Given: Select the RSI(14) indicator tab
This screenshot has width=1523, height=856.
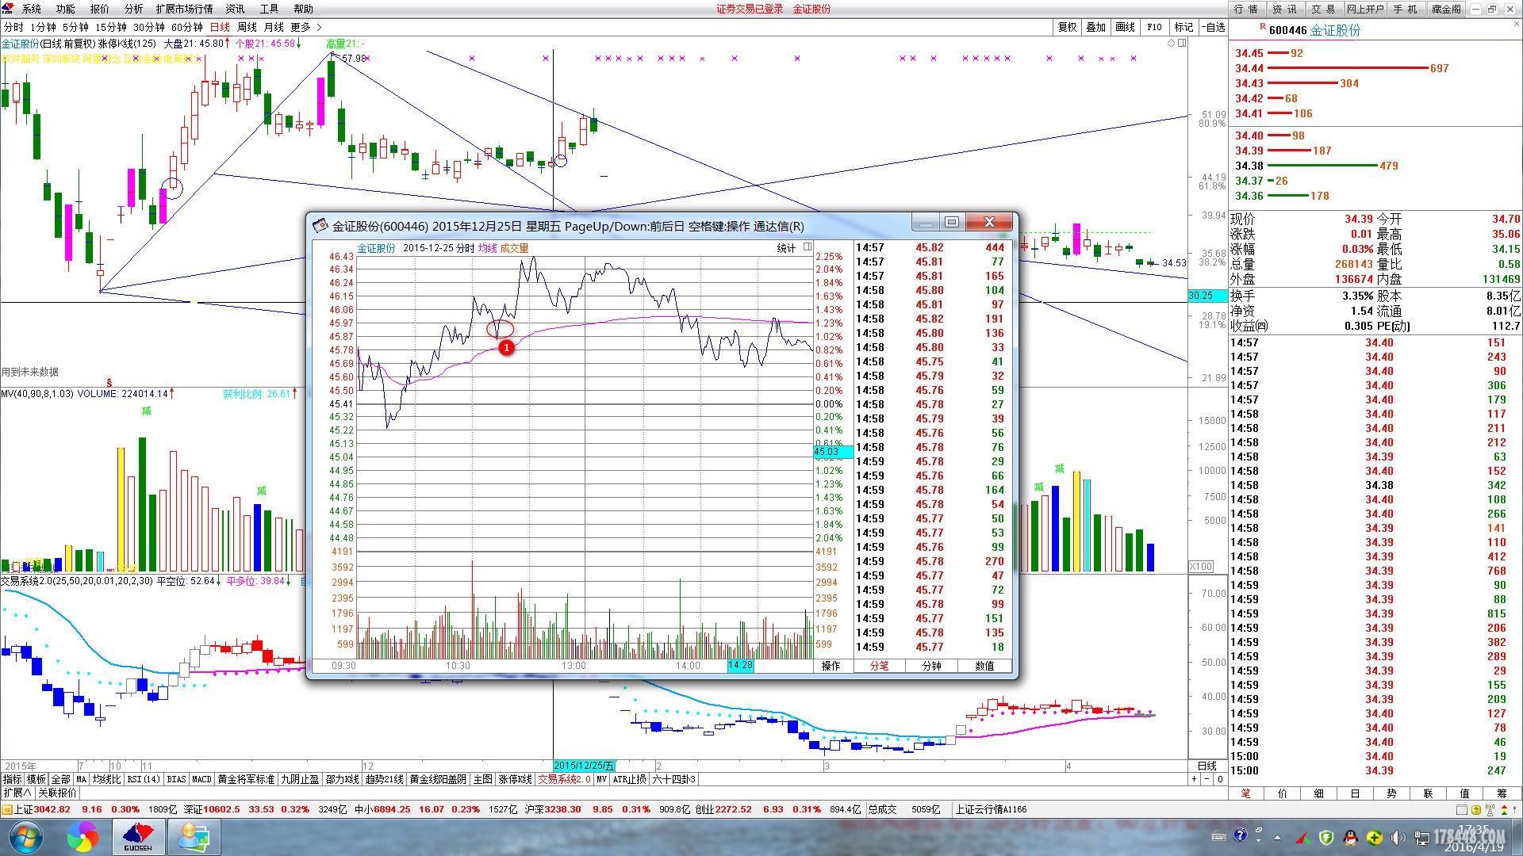Looking at the screenshot, I should [x=144, y=779].
